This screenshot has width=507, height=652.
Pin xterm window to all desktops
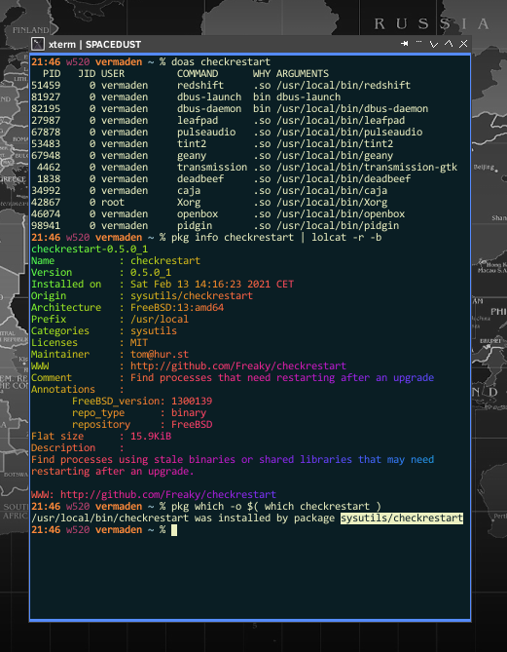point(404,44)
